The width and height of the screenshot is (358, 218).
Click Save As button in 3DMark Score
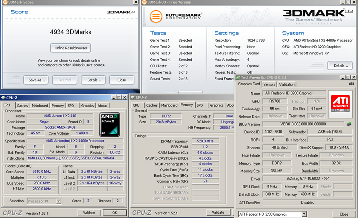click(x=36, y=80)
